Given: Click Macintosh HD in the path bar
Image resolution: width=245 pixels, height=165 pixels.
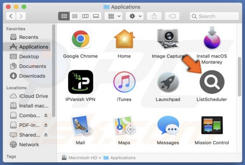Looking at the screenshot, I should tap(80, 158).
